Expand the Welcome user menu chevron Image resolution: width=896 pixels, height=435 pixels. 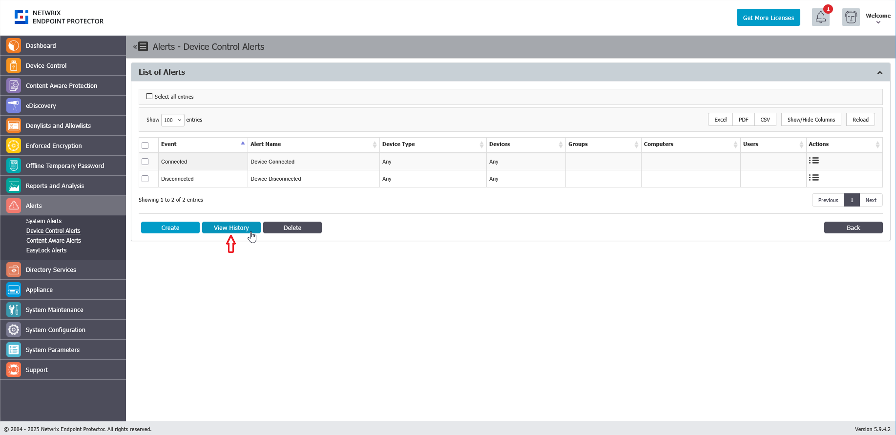(x=878, y=22)
